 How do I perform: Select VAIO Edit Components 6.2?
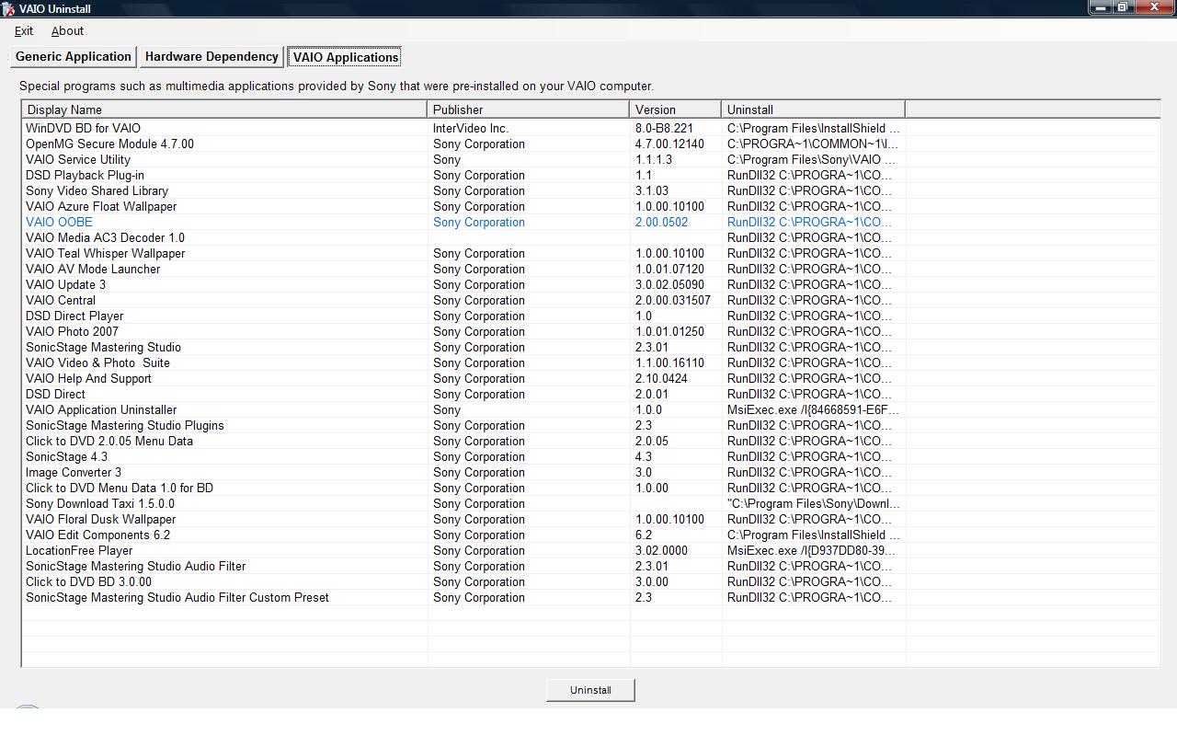[97, 535]
